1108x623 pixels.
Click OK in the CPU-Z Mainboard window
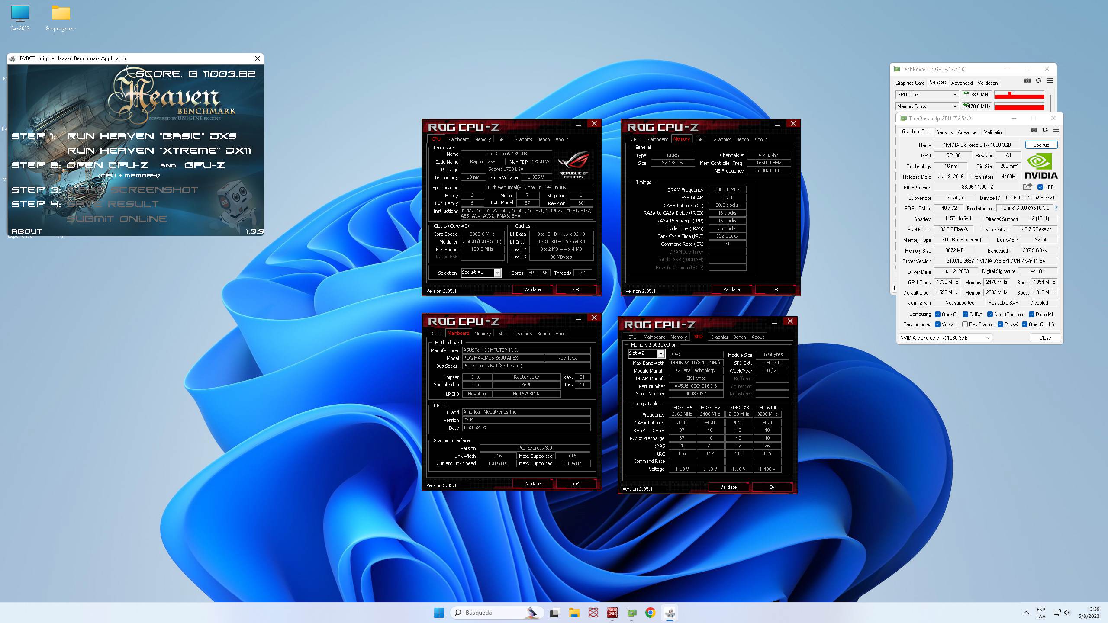point(576,484)
